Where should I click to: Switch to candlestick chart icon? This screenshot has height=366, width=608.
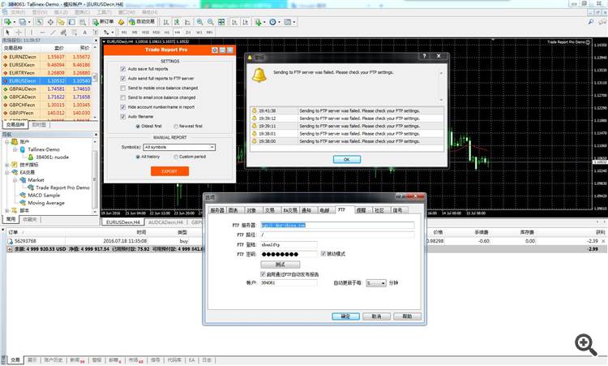coord(177,22)
